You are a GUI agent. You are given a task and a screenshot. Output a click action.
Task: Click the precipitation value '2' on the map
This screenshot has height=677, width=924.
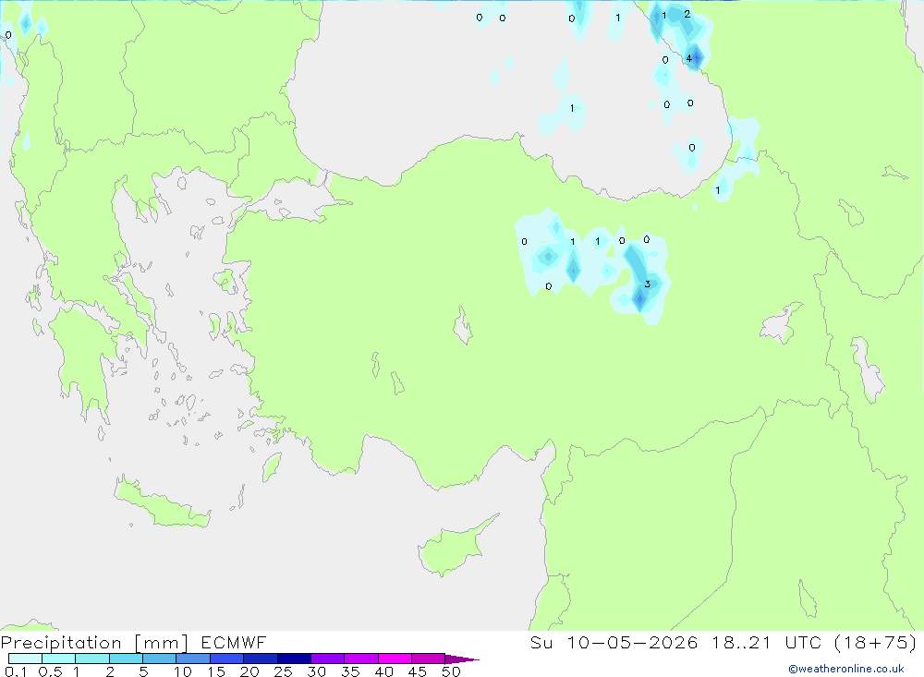[x=687, y=14]
